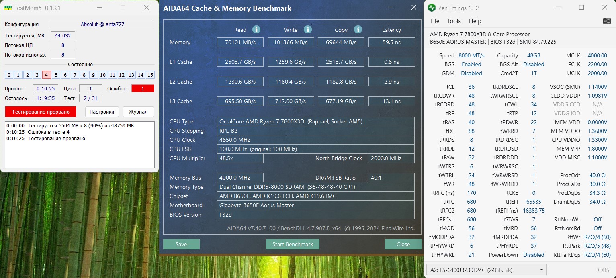This screenshot has width=616, height=278.
Task: Click the Write info icon in AIDA64
Action: (x=308, y=29)
